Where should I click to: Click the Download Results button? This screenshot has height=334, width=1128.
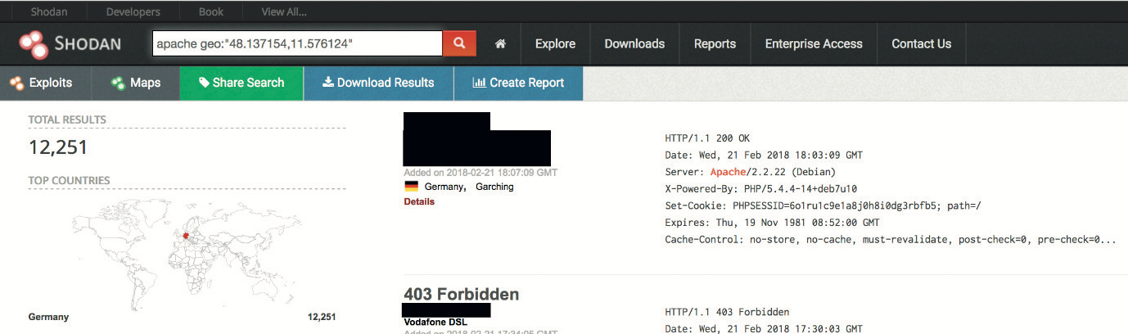pyautogui.click(x=378, y=83)
